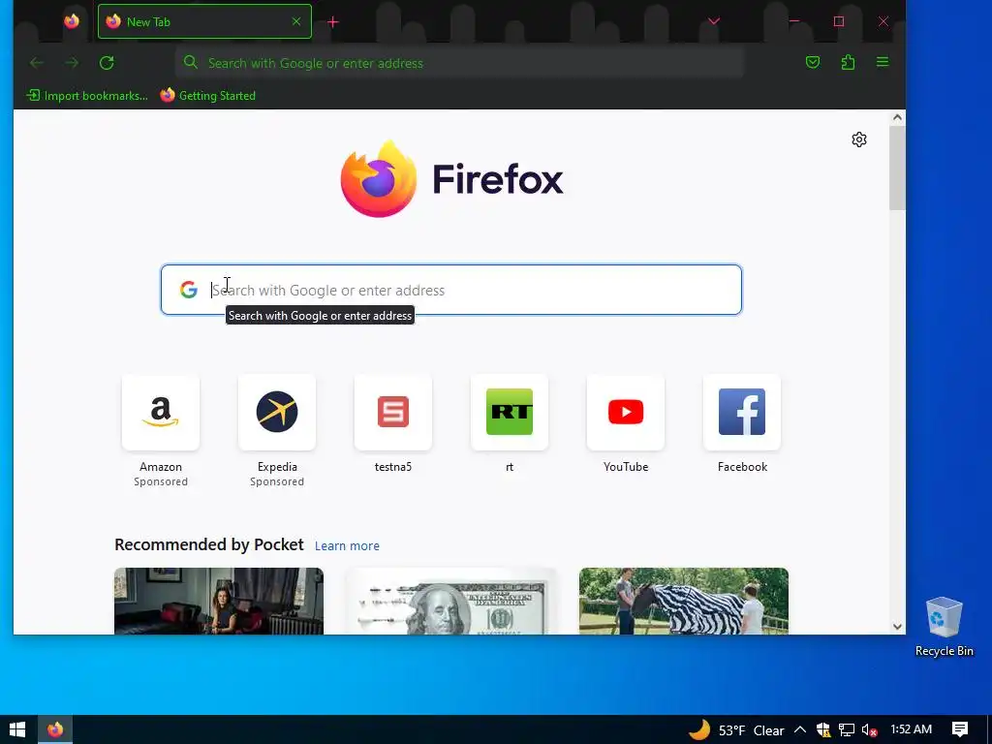Click the Firefox logo on page
992x744 pixels.
[x=451, y=179]
